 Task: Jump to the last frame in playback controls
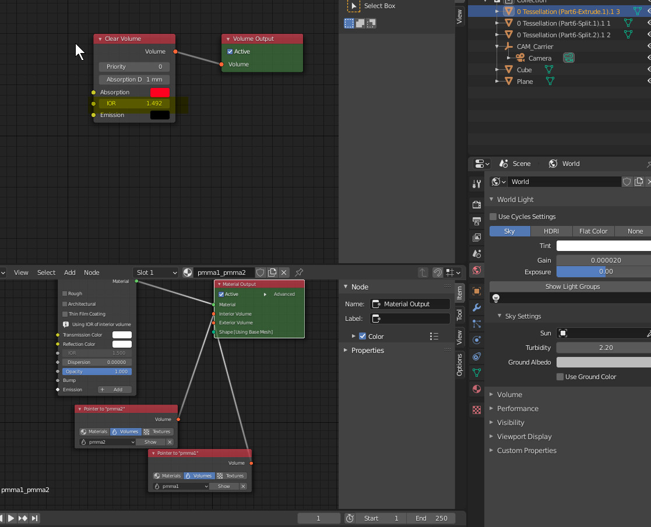pyautogui.click(x=34, y=518)
